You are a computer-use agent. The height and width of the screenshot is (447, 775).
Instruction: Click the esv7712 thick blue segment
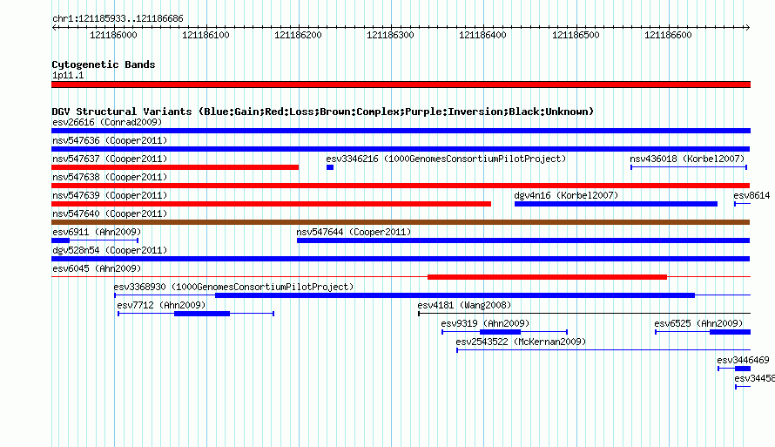[202, 314]
